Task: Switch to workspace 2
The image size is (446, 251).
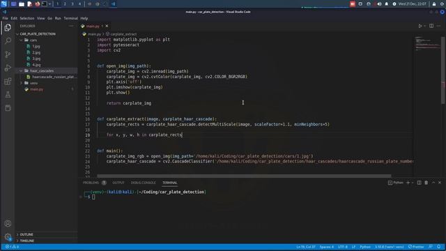Action: (65, 4)
